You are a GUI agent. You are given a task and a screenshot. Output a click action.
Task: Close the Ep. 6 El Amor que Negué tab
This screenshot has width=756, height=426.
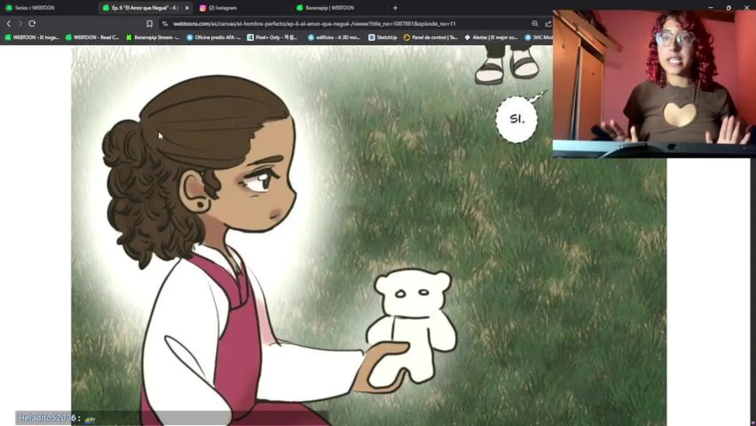pyautogui.click(x=187, y=8)
